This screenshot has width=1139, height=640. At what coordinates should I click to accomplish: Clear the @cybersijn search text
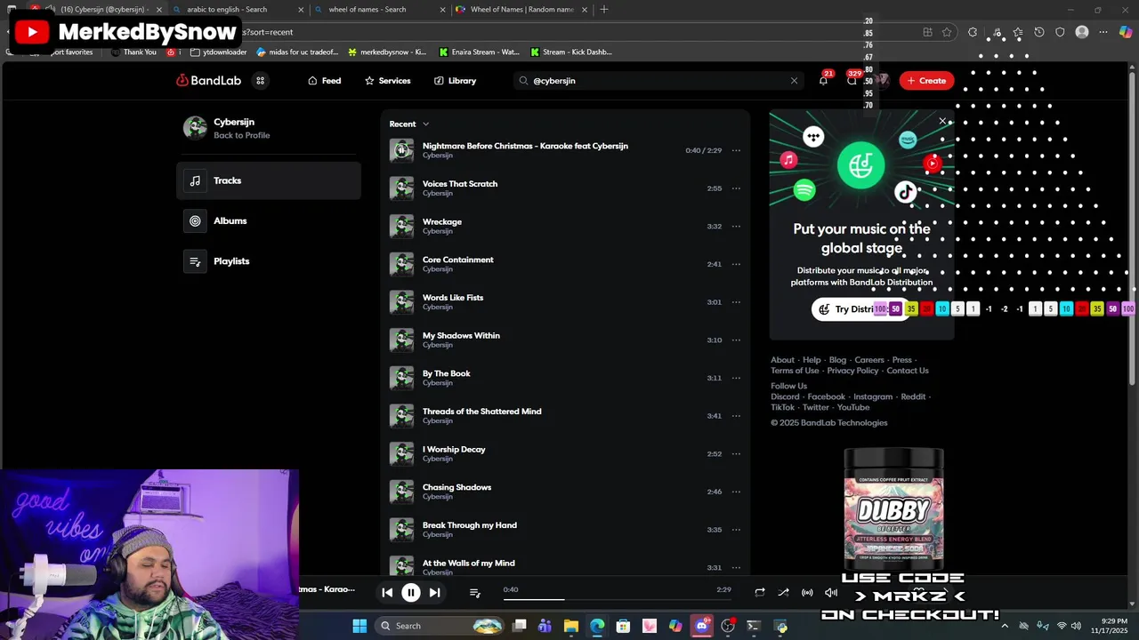click(794, 81)
